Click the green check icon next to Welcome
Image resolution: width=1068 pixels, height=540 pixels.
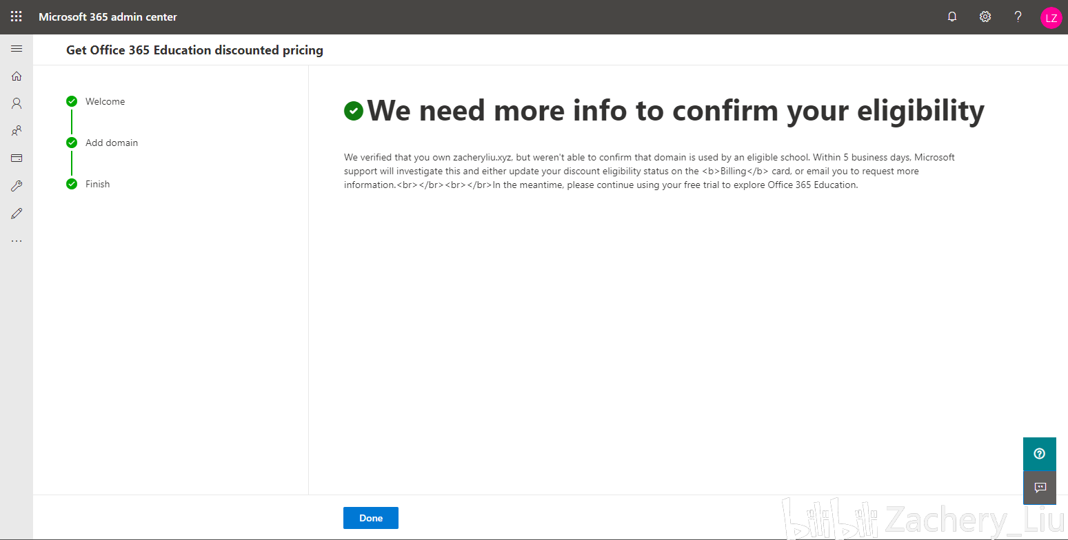pyautogui.click(x=72, y=101)
